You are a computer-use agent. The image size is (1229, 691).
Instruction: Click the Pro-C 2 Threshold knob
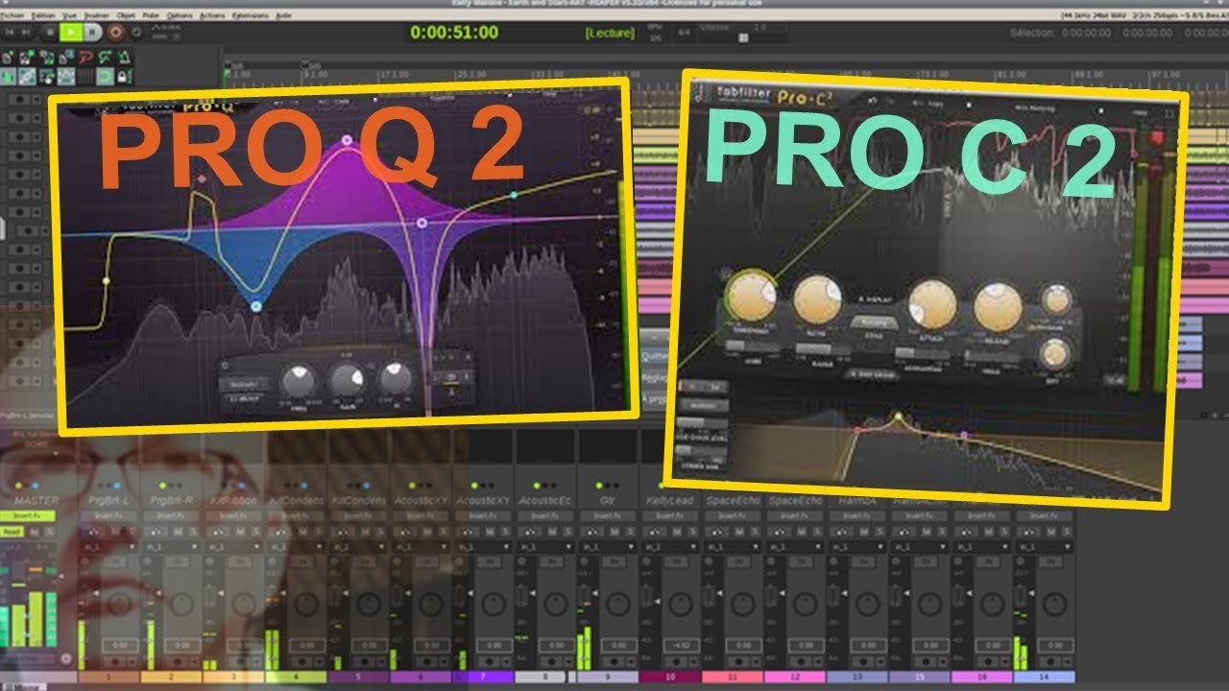pyautogui.click(x=752, y=296)
